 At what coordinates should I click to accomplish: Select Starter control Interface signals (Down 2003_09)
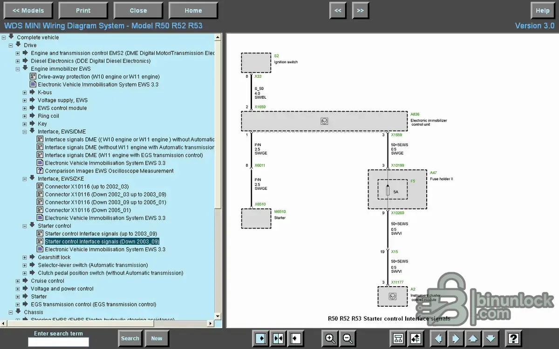coord(102,242)
